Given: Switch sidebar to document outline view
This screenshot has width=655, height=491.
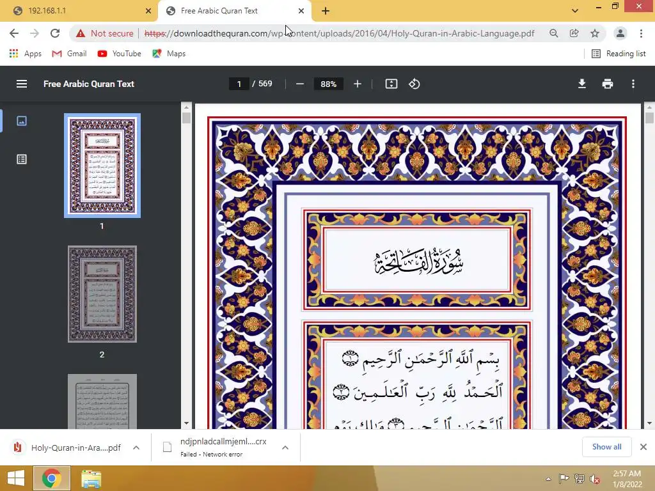Looking at the screenshot, I should point(22,159).
